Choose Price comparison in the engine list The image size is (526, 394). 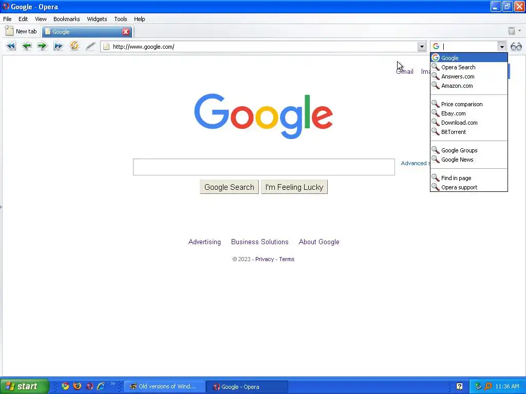point(469,104)
